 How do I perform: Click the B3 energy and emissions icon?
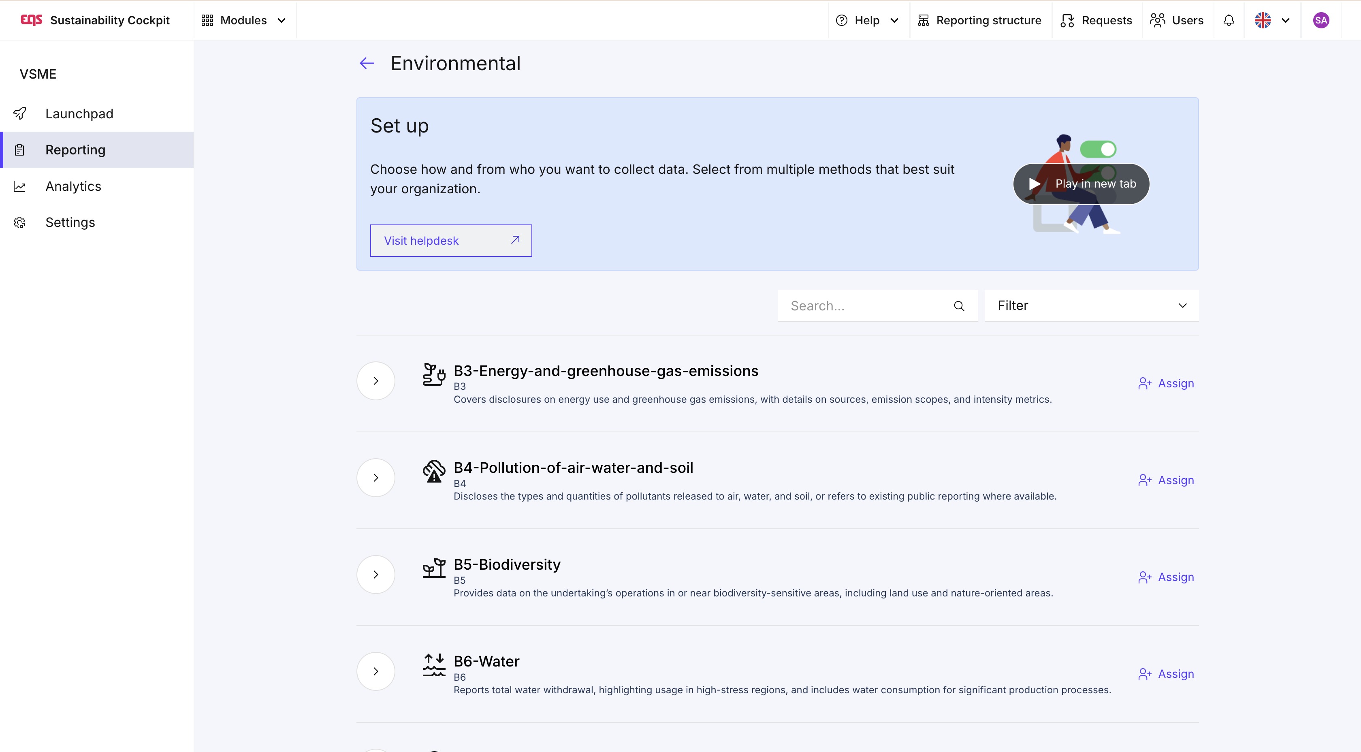click(x=434, y=374)
